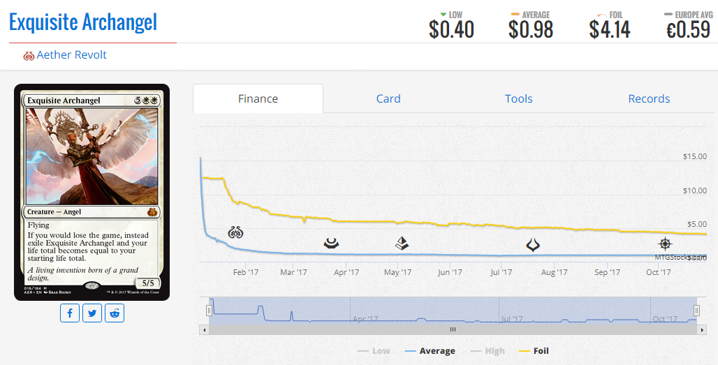Click the Modern Masters 2017 set marker

pyautogui.click(x=331, y=243)
